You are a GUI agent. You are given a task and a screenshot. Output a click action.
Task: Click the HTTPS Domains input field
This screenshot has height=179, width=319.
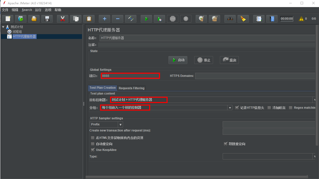(x=255, y=76)
